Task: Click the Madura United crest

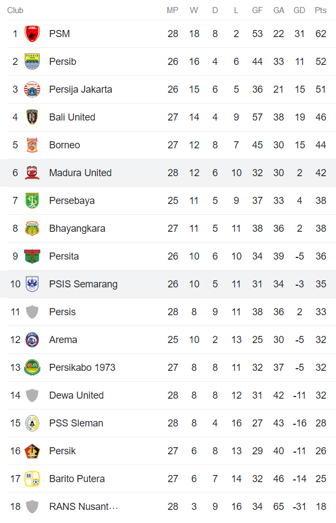Action: coord(32,172)
